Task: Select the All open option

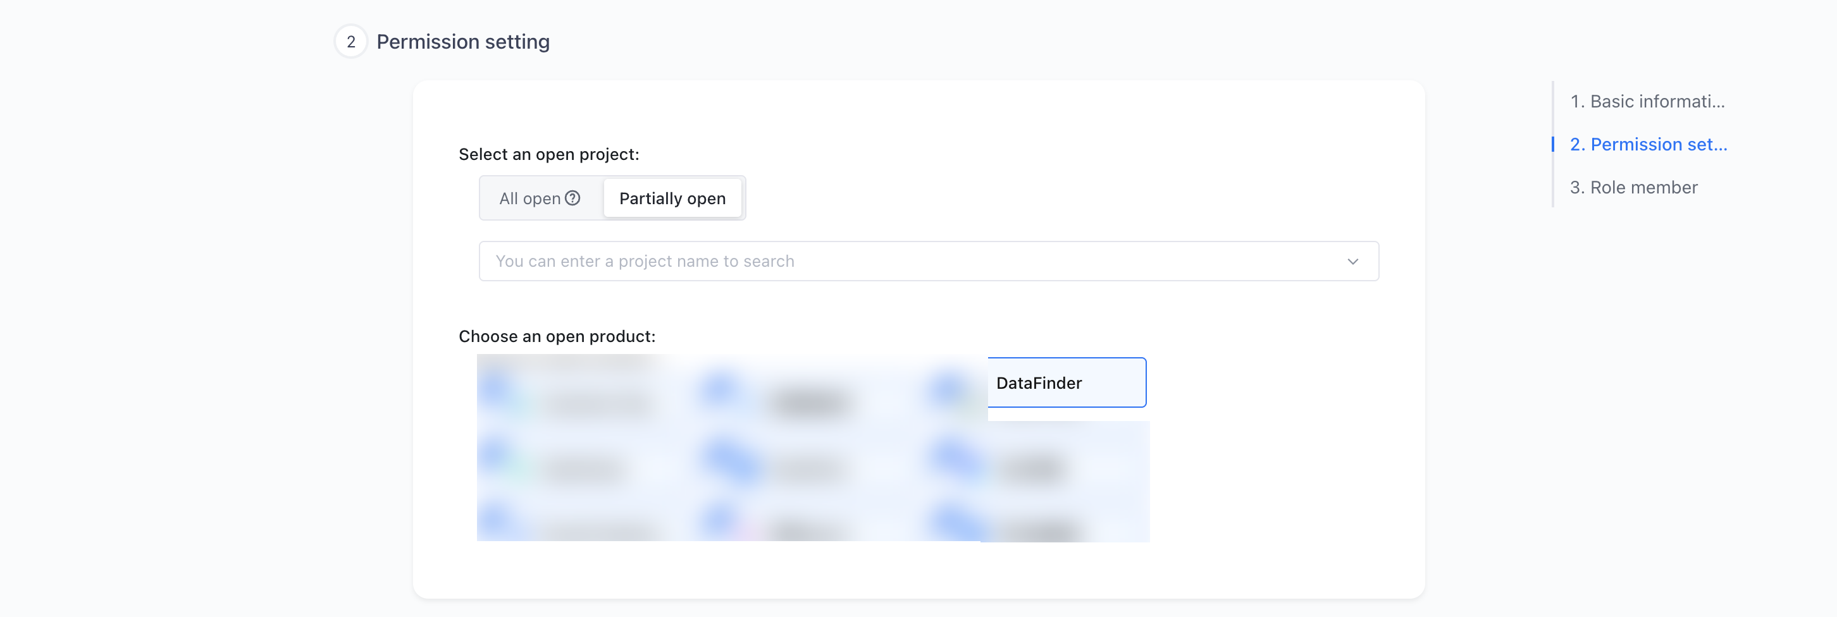Action: 540,198
